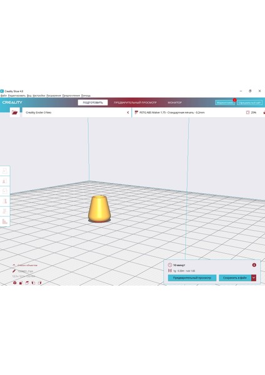The height and width of the screenshot is (375, 265).
Task: Click the red info icon on the print estimate
Action: [x=254, y=265]
